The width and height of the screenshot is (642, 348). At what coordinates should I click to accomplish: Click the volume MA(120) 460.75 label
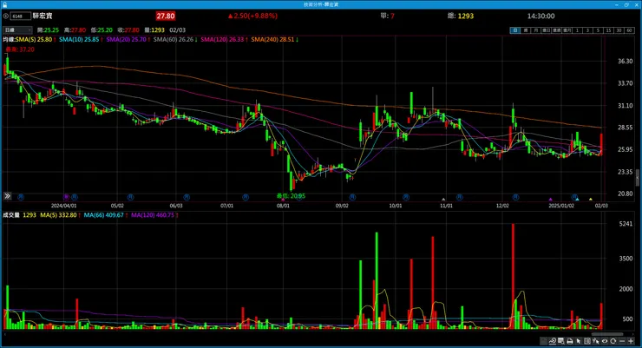click(x=154, y=215)
